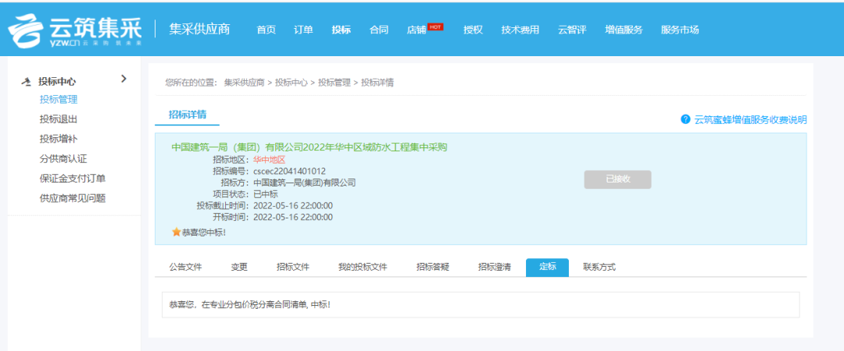Click 华中地区 region value

(x=269, y=159)
